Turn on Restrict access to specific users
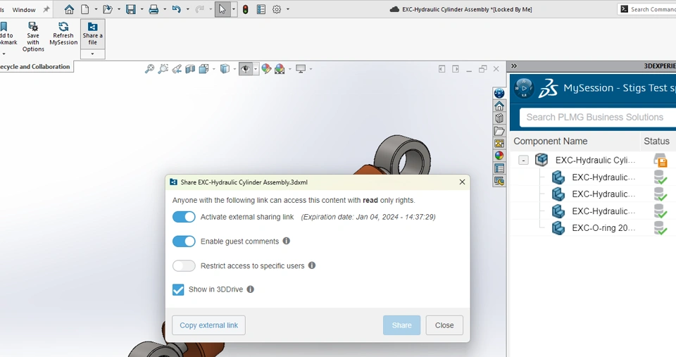676x357 pixels. [184, 265]
